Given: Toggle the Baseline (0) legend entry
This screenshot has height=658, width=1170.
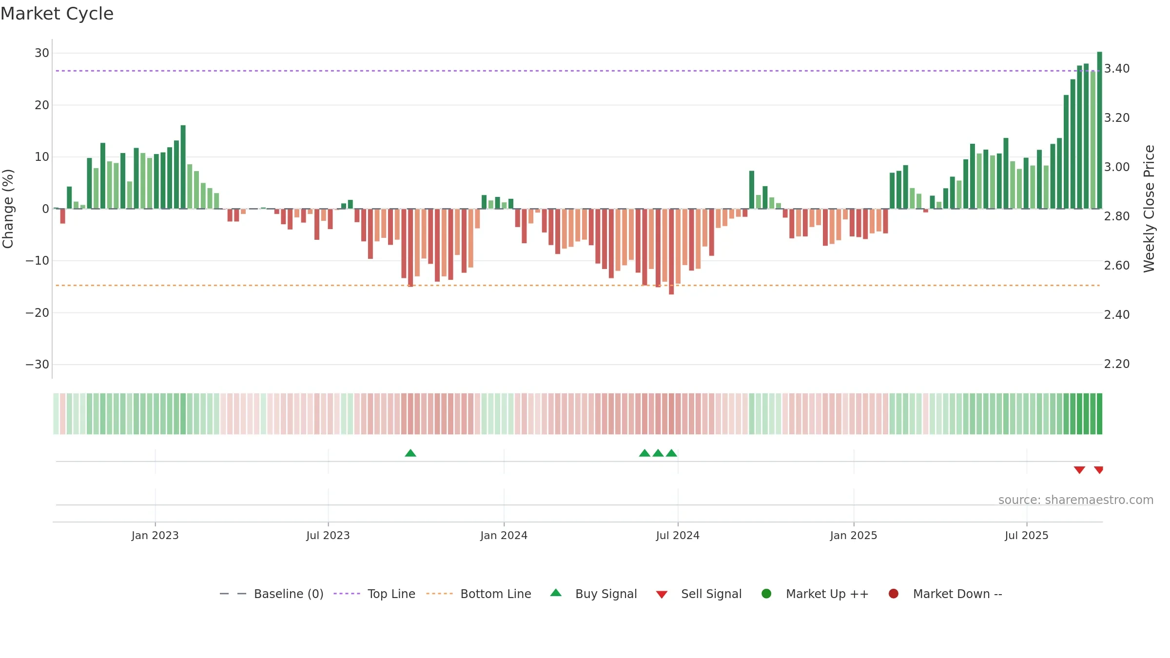Looking at the screenshot, I should point(272,594).
